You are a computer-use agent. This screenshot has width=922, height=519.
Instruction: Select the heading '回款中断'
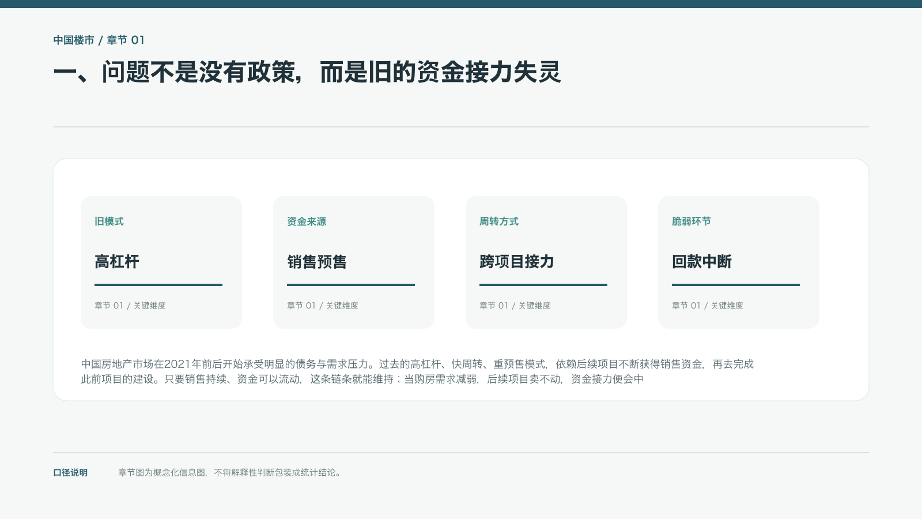pos(702,262)
